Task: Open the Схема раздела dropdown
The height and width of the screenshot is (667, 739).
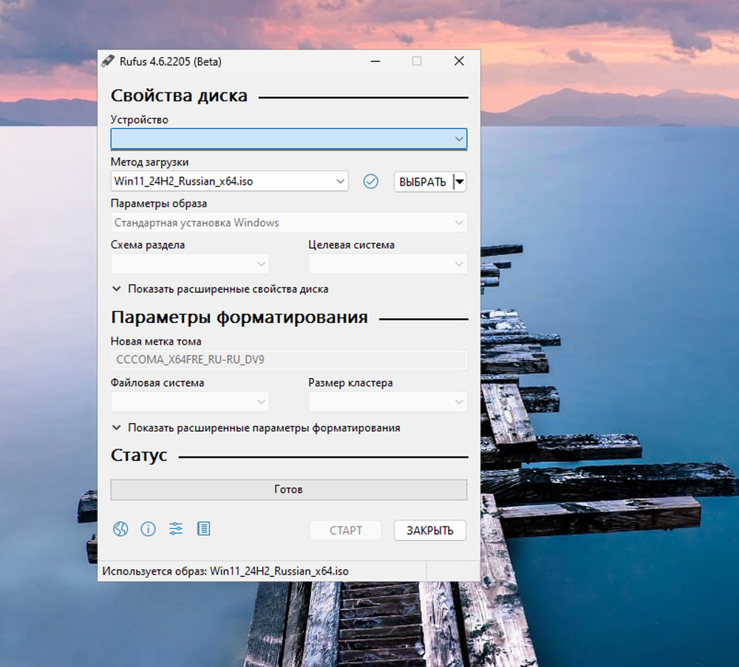Action: (x=190, y=264)
